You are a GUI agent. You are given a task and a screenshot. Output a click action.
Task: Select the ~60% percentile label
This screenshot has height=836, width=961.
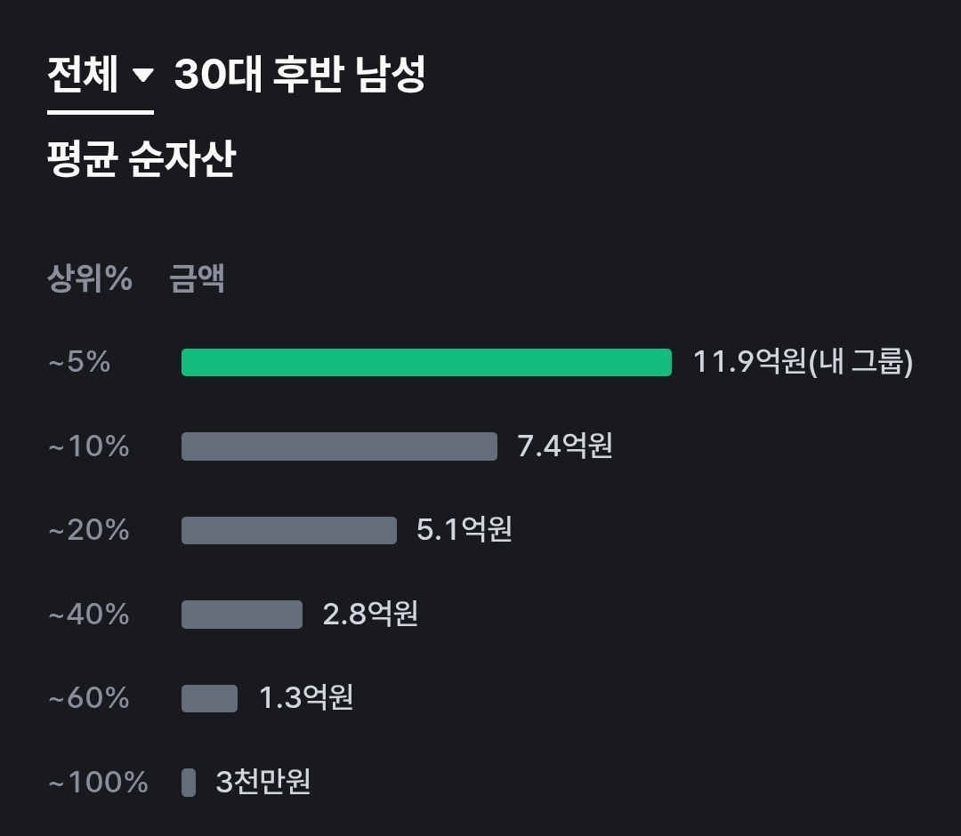[x=88, y=698]
